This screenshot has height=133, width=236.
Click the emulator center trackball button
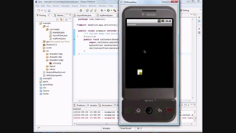tap(149, 110)
